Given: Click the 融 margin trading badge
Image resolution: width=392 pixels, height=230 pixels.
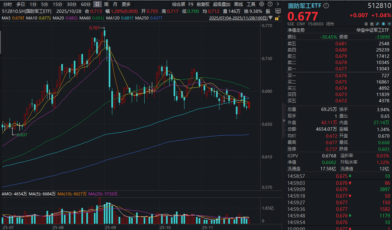Looking at the screenshot, I should pos(372,24).
